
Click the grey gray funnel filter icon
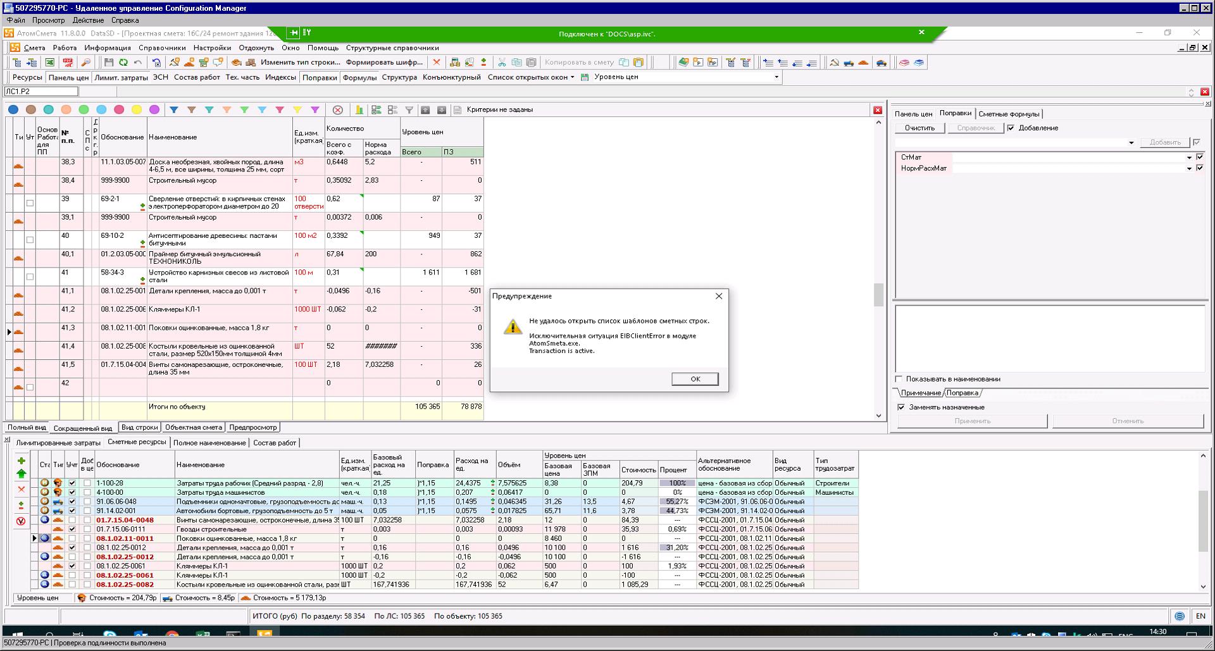(x=409, y=109)
